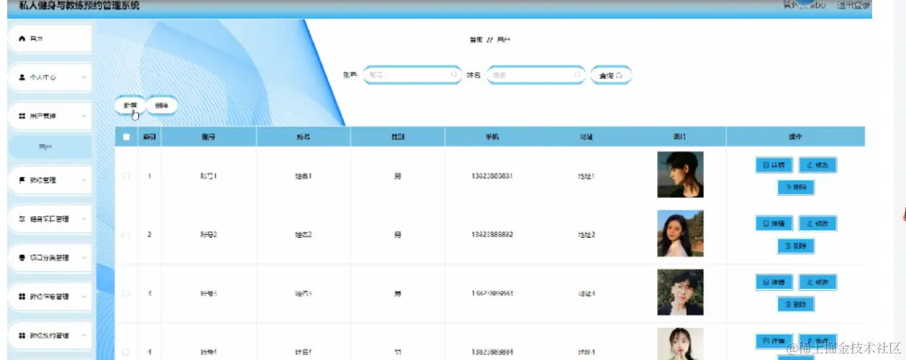906x360 pixels.
Task: Click 修改 for row 2 (账号2)
Action: click(817, 223)
